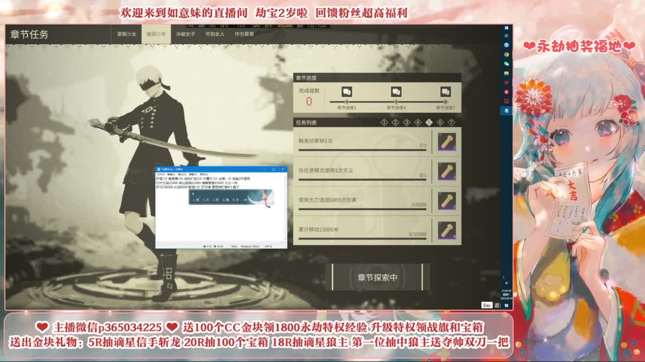The height and width of the screenshot is (362, 645).
Task: Click the 章节进度4 chat reward icon
Action: [396, 92]
